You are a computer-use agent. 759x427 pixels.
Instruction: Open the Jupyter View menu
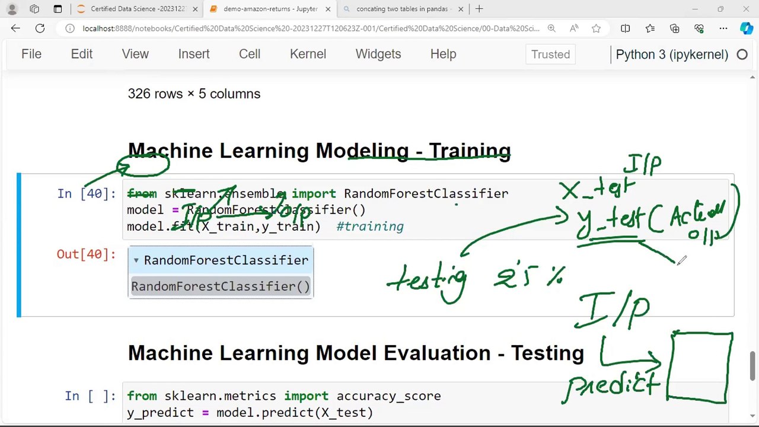(x=135, y=54)
